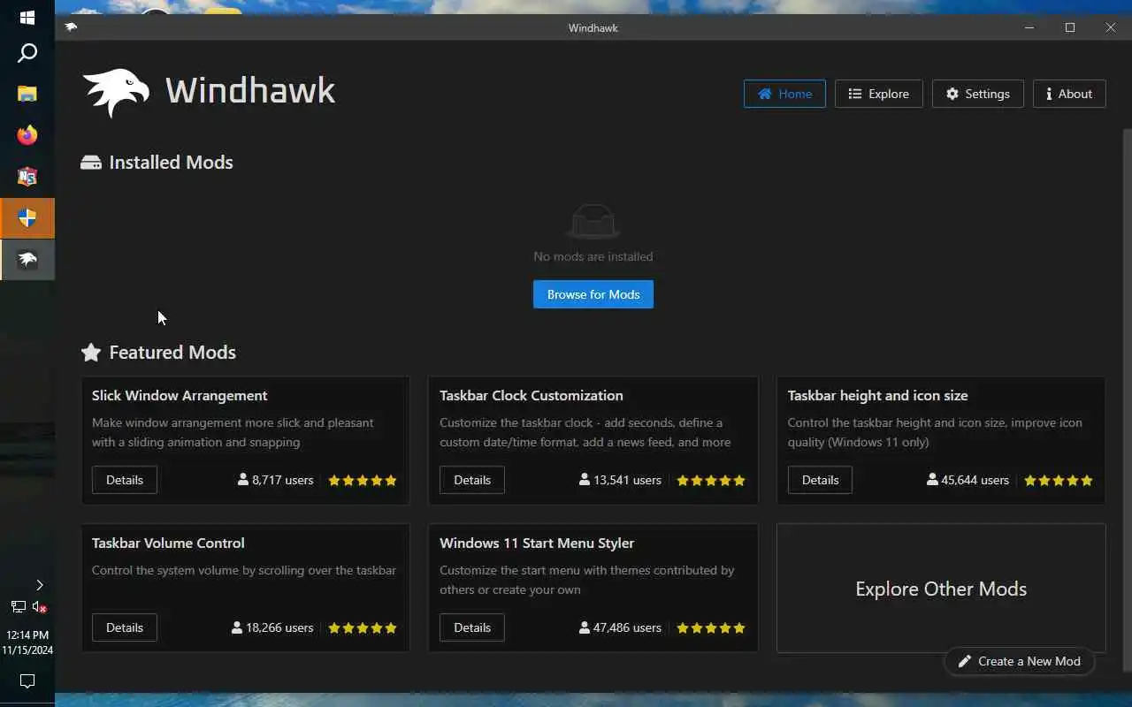
Task: Maximize the Windhawk window
Action: pyautogui.click(x=1070, y=27)
